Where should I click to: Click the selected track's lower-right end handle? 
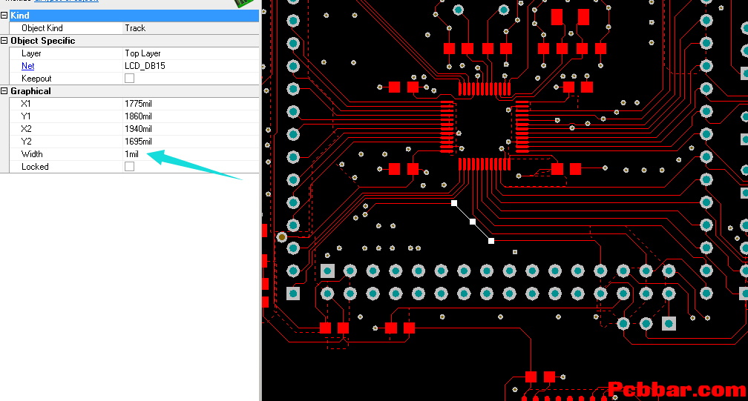491,241
